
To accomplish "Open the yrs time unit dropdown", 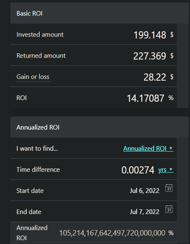I will (166, 170).
